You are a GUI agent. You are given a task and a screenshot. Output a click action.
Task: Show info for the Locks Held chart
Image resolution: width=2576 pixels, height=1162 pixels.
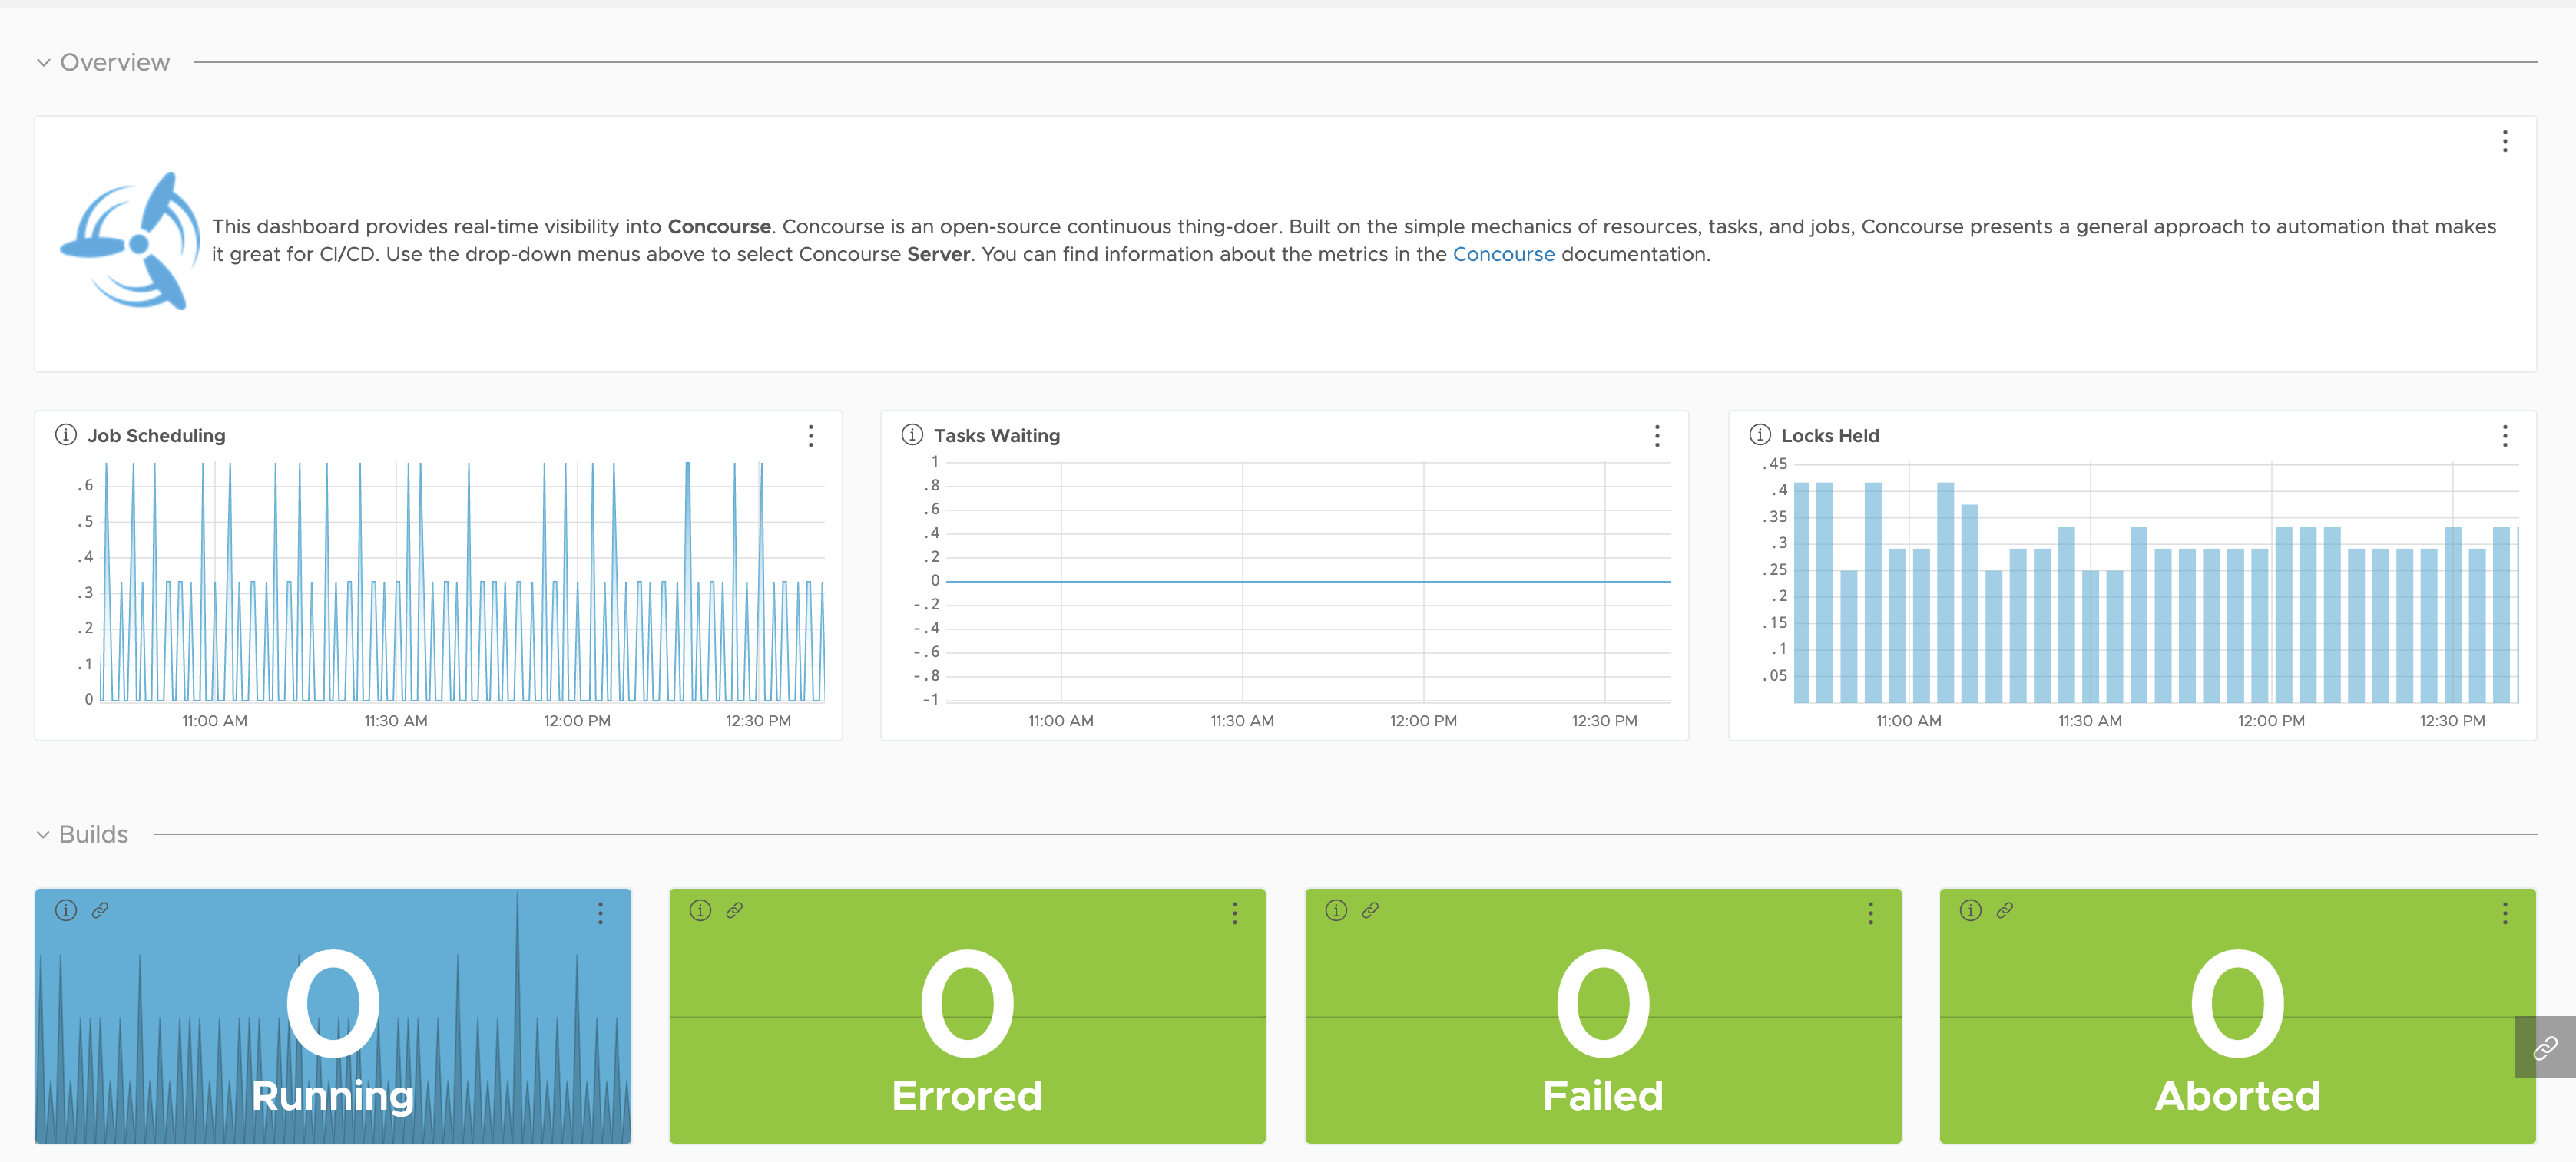[1760, 434]
